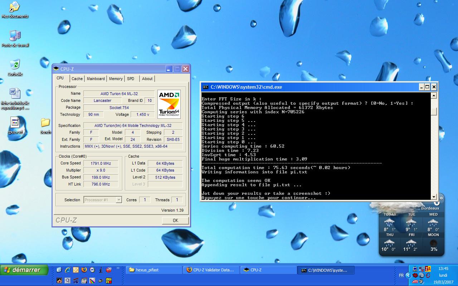Click the CPU-Z title bar icon

(x=56, y=69)
